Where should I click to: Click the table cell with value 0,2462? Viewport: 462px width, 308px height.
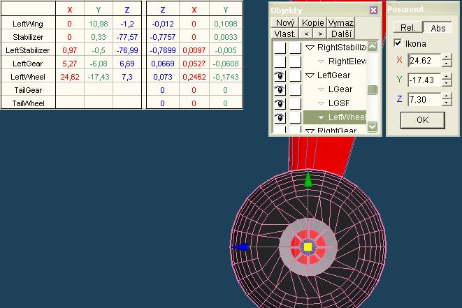(x=194, y=77)
